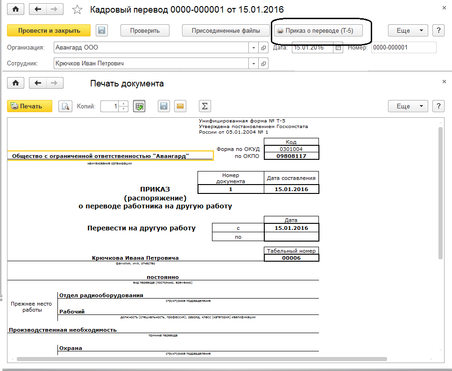Open Присоединенные файлы

[226, 30]
